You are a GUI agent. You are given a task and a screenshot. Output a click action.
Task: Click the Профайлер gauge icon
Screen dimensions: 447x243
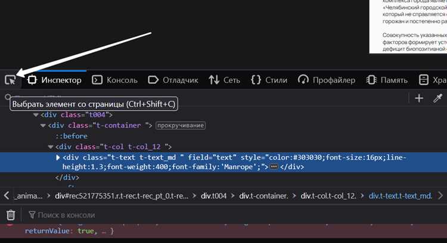pos(303,80)
